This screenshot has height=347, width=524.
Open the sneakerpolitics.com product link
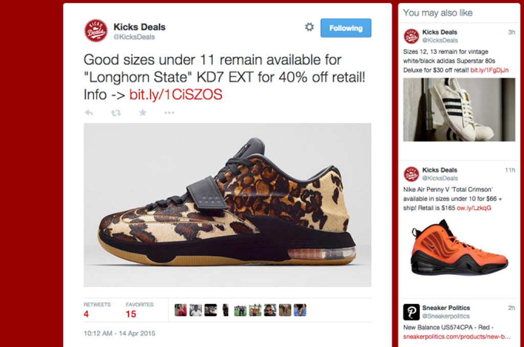pos(456,337)
